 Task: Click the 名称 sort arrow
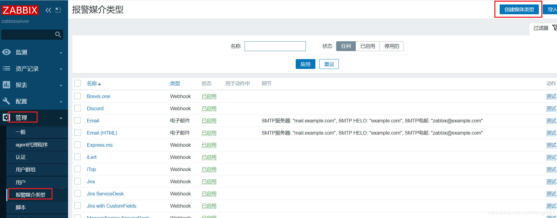(x=100, y=84)
